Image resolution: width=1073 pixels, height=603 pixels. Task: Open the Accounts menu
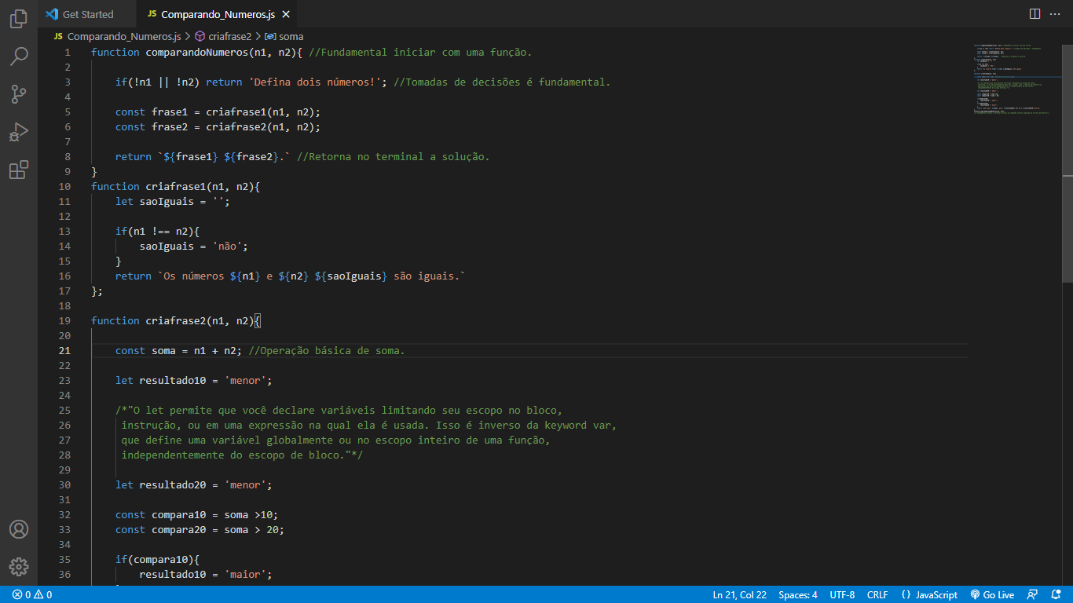(x=19, y=529)
